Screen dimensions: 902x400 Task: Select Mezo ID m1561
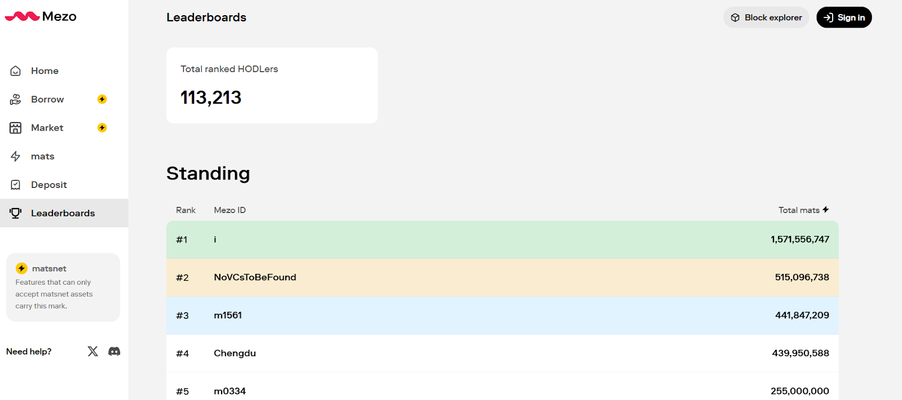click(x=228, y=315)
